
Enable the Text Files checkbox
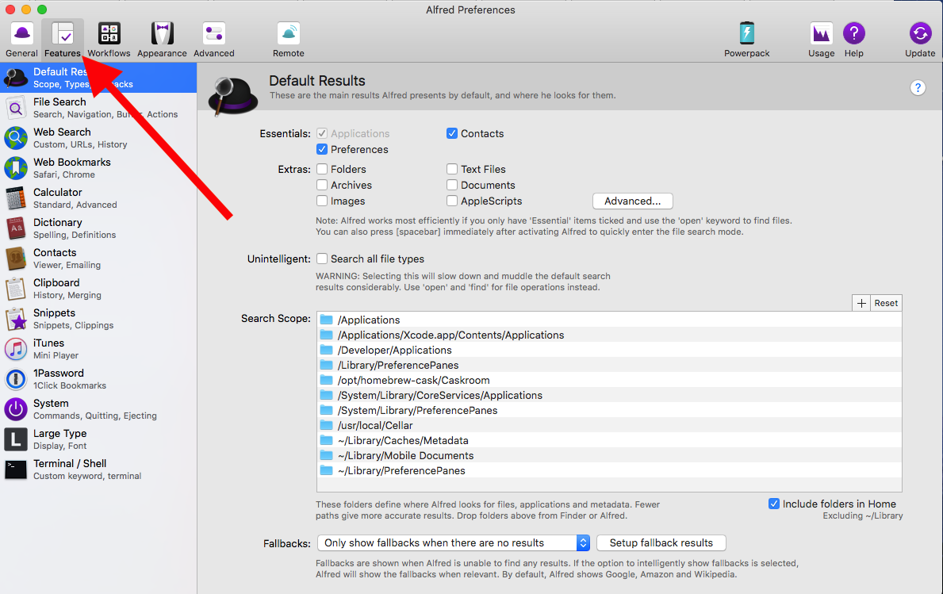click(451, 169)
